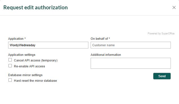Tick the Cancel API access (temporary) checkbox
Screen dimensions: 179x104
click(x=10, y=60)
